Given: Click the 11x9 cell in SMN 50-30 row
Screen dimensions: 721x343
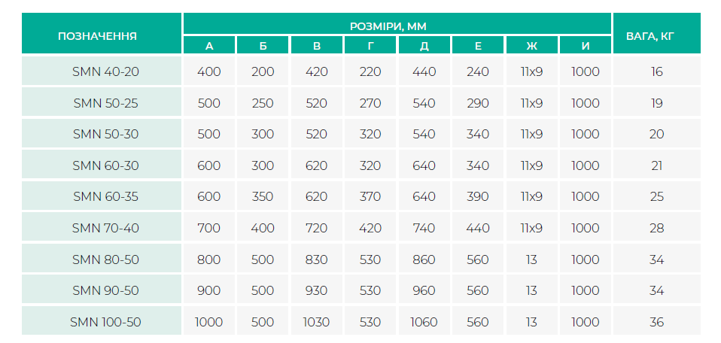Looking at the screenshot, I should 531,134.
